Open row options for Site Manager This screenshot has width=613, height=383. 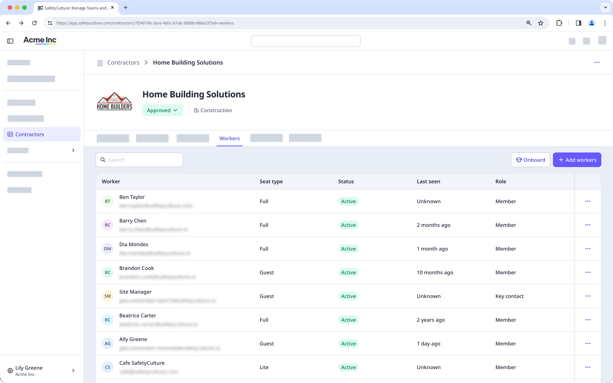point(588,296)
